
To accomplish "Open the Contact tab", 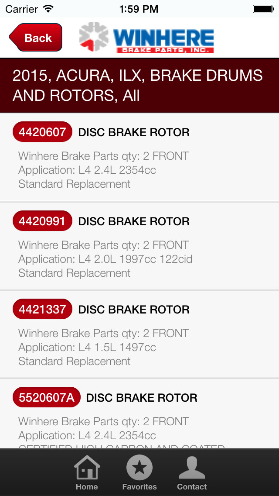I will click(x=192, y=474).
